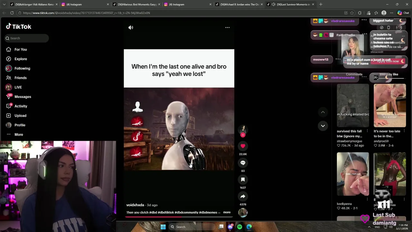
Task: Open the andyroe59 author link
Action: [381, 141]
